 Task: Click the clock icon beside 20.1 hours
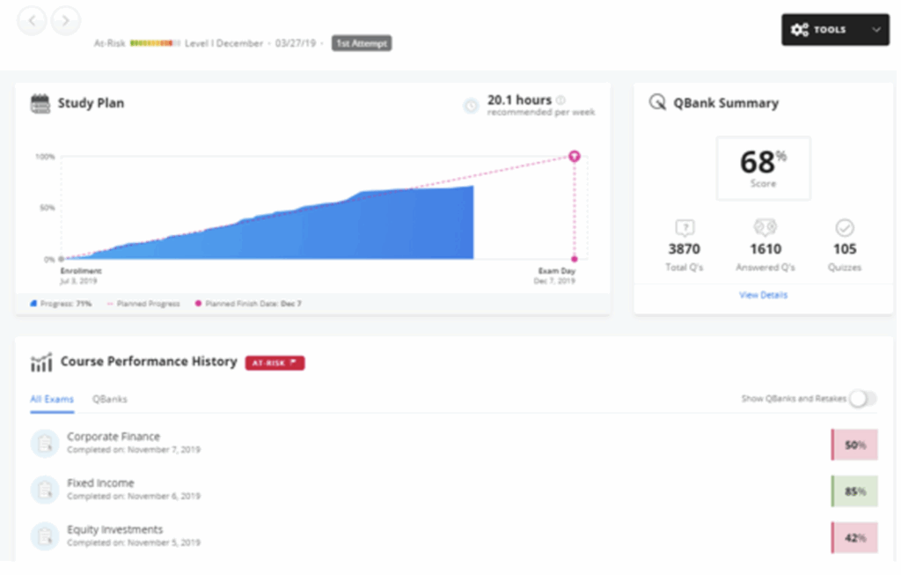tap(472, 106)
